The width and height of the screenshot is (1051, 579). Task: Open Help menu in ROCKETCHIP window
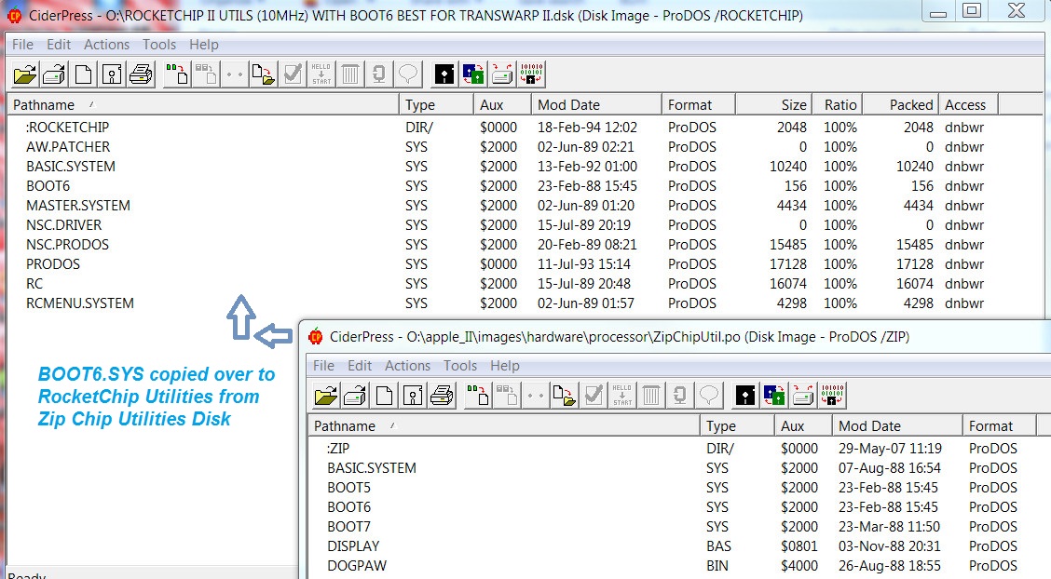click(x=204, y=44)
